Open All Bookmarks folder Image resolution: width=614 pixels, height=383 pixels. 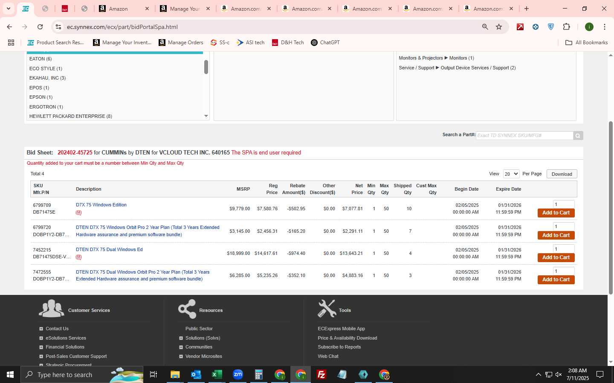point(586,43)
